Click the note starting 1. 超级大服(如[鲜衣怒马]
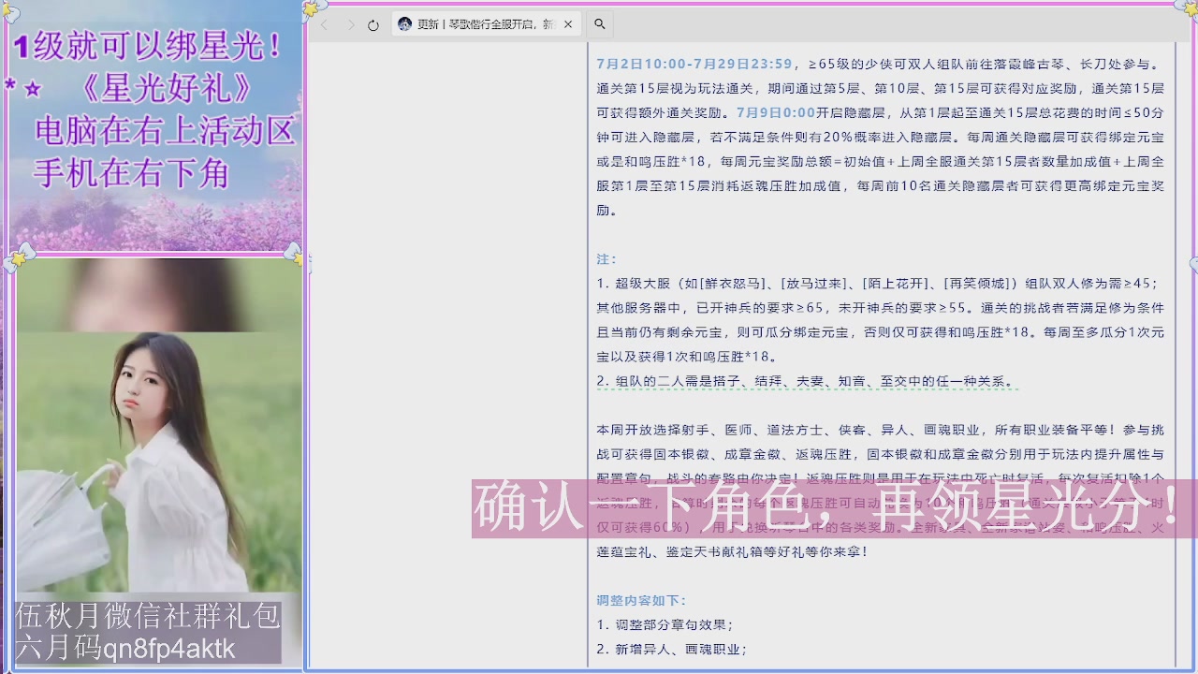Screen dimensions: 1198x674 pyautogui.click(x=881, y=320)
